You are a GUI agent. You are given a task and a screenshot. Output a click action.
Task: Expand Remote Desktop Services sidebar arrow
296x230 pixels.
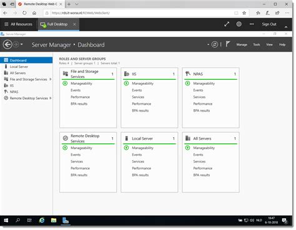click(x=51, y=98)
